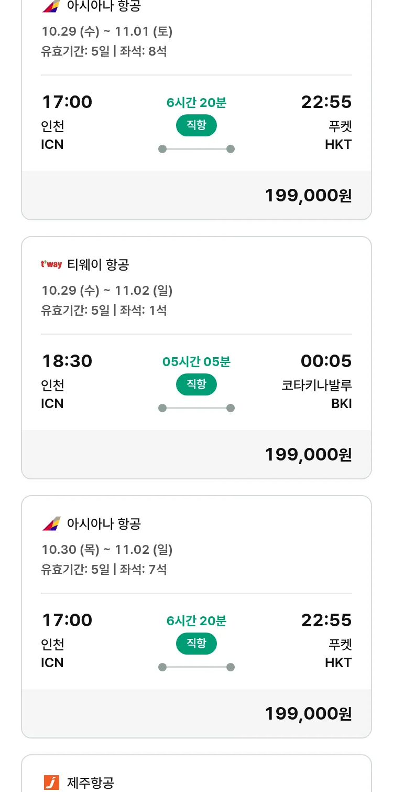Open the 제주항공 airline name
This screenshot has width=393, height=792.
[91, 783]
